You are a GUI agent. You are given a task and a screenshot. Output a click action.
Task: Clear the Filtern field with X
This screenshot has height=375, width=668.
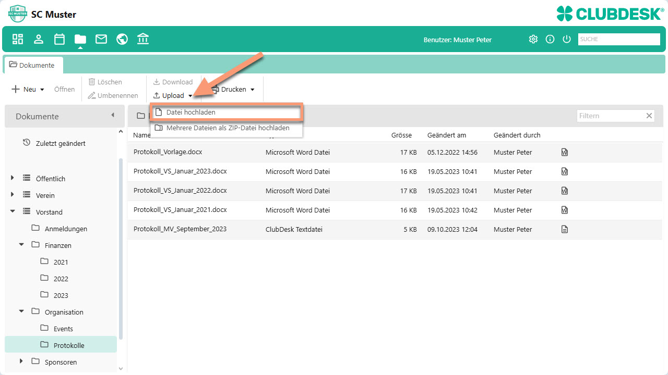pos(649,116)
